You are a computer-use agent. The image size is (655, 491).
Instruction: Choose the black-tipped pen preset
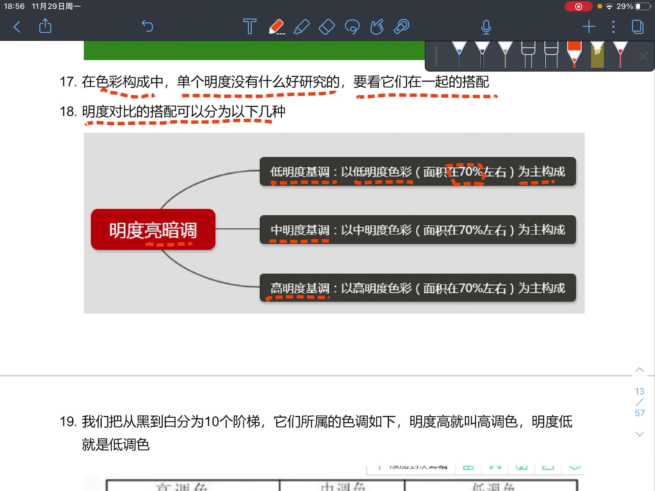pos(482,55)
